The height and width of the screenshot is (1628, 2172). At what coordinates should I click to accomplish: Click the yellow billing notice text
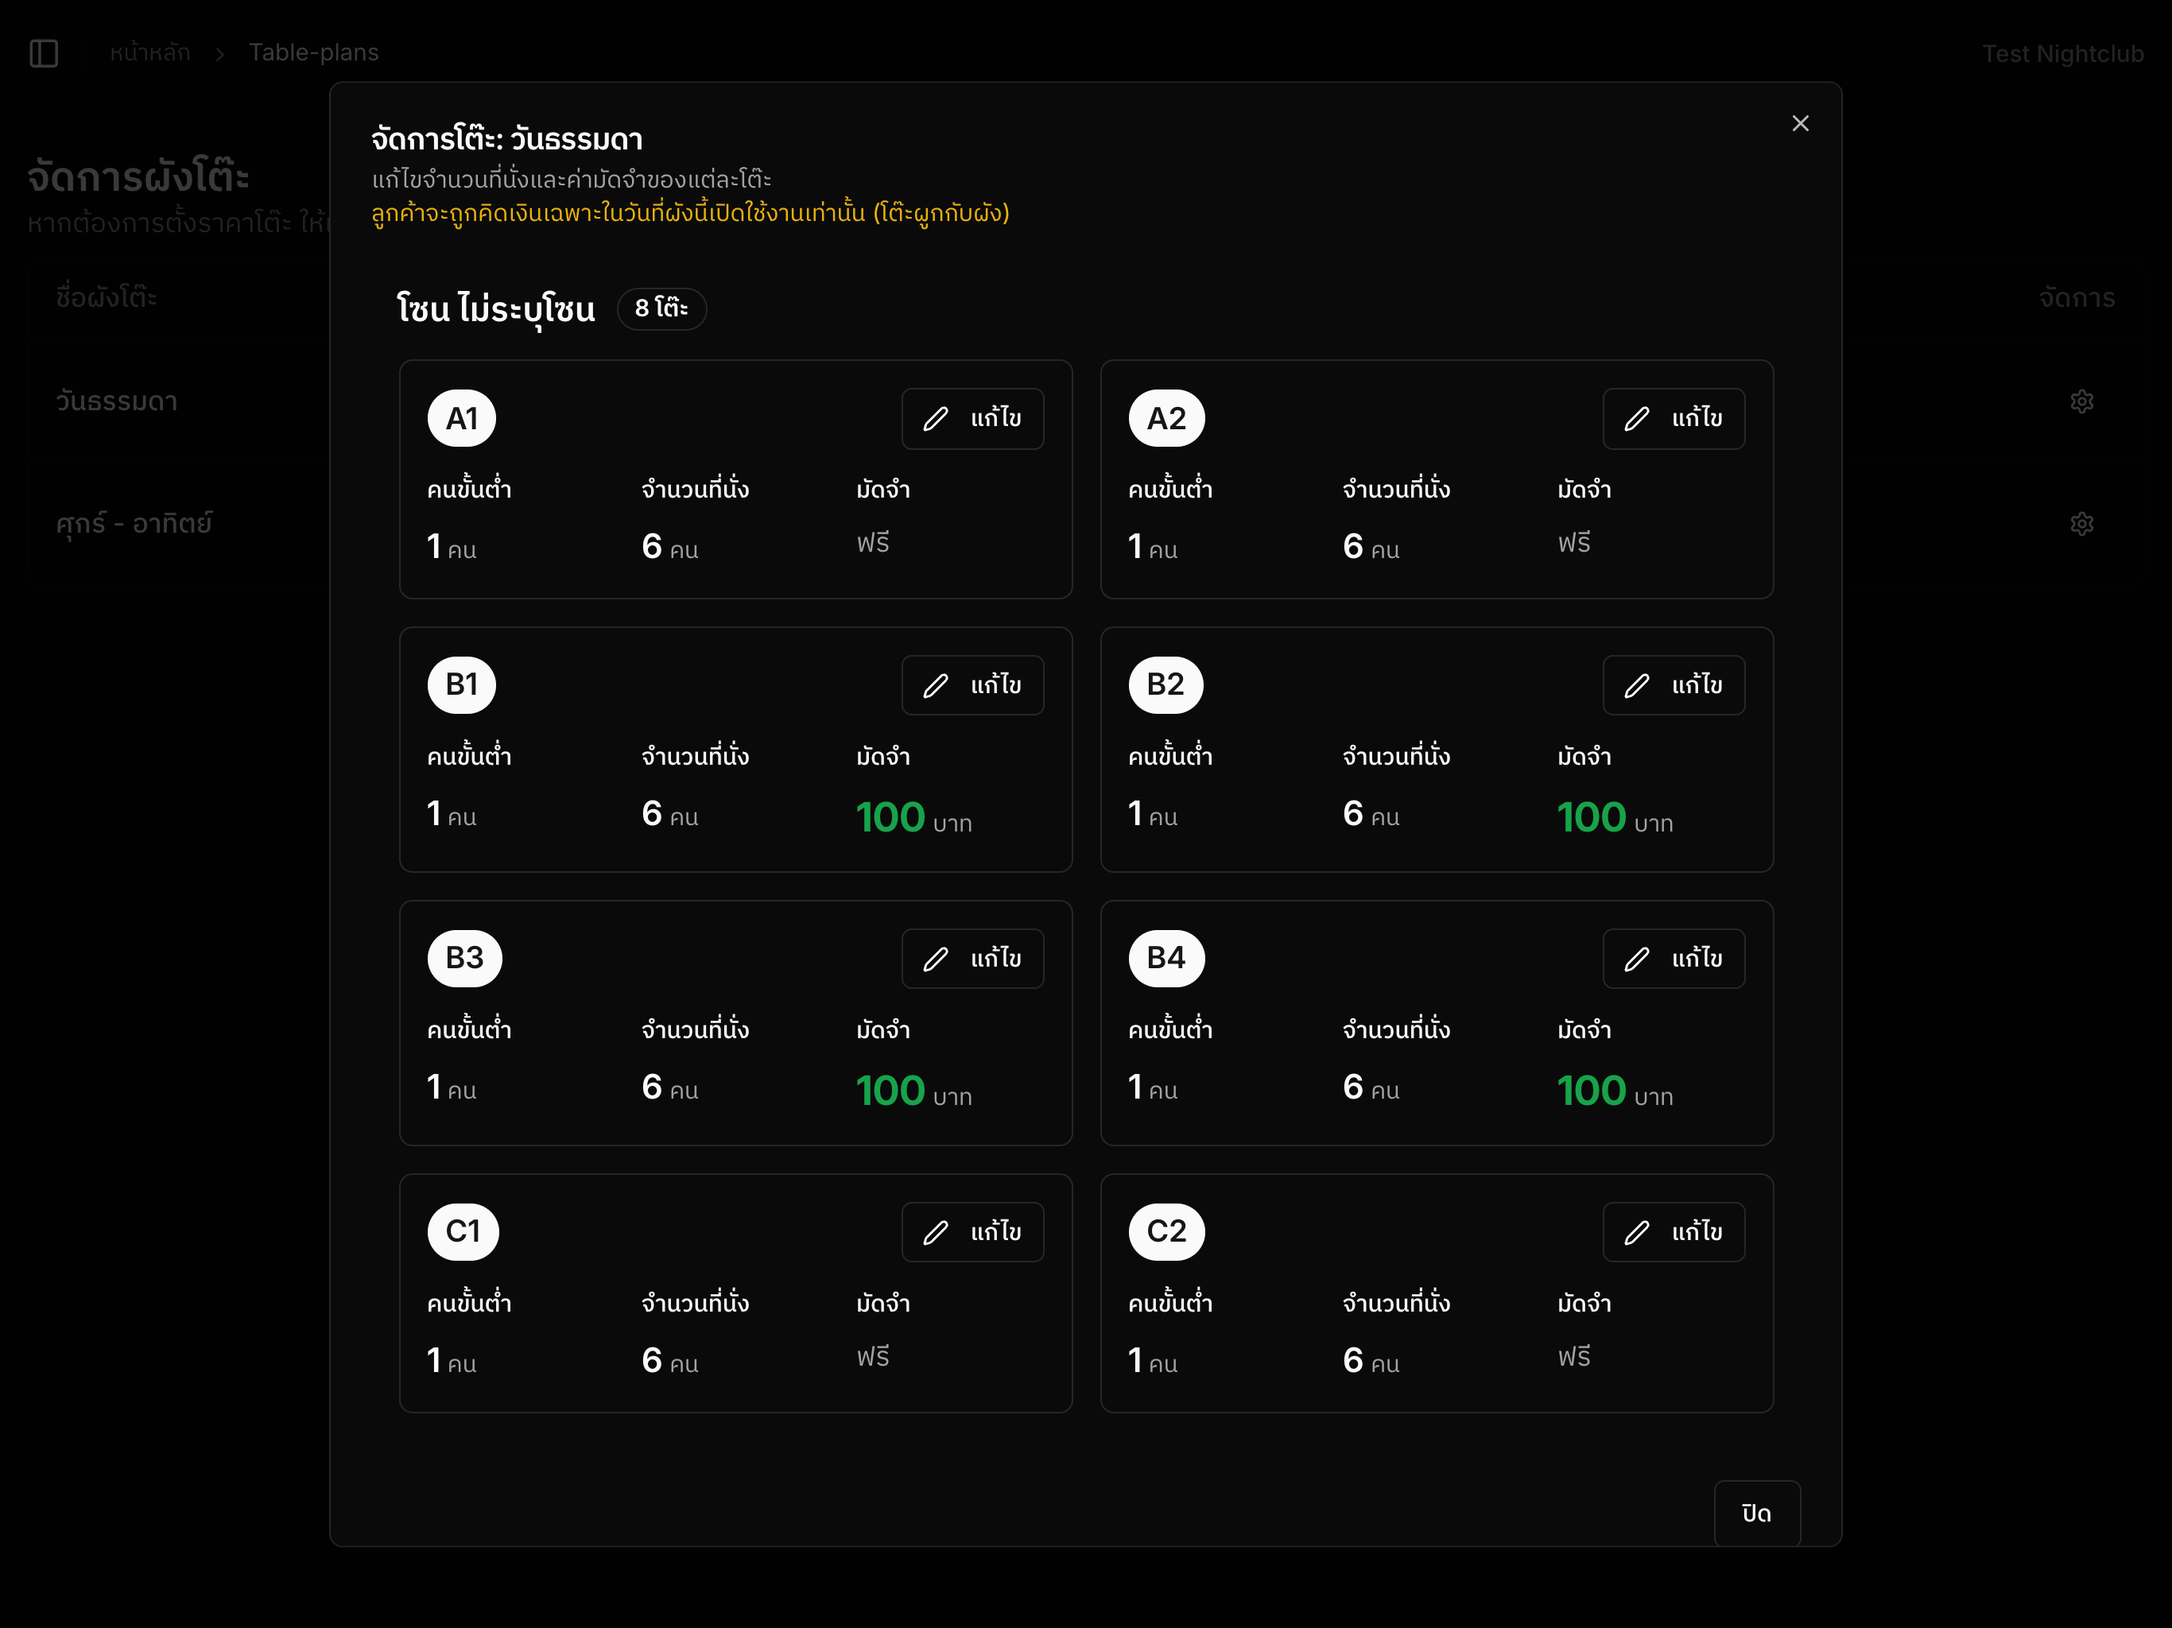pyautogui.click(x=690, y=213)
